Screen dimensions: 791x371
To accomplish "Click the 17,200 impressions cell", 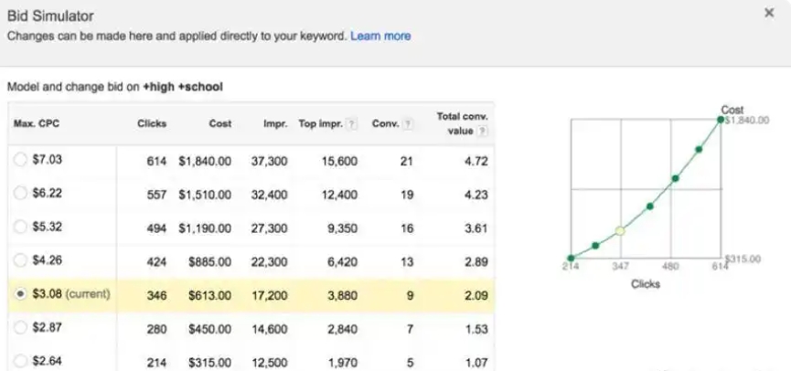I will coord(270,295).
